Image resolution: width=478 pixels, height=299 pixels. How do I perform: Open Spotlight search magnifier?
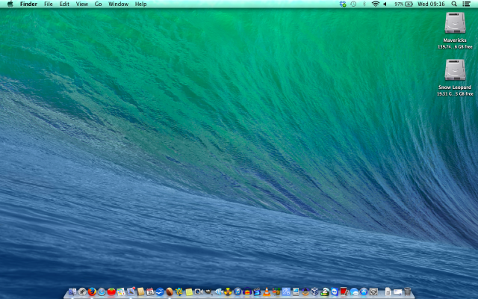coord(454,4)
